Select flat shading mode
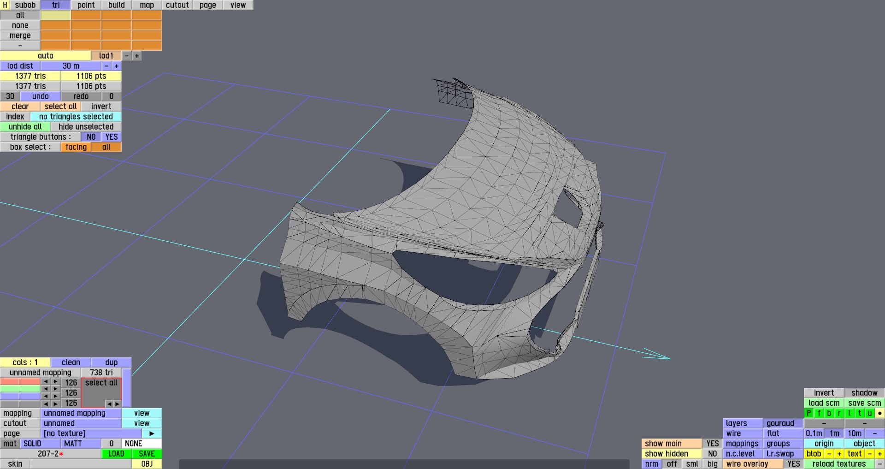The height and width of the screenshot is (469, 885). (784, 433)
